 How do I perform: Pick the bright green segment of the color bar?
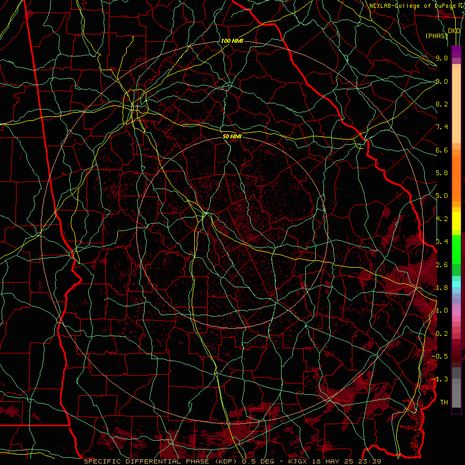click(x=456, y=249)
